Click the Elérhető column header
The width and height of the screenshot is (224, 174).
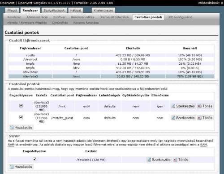tap(133, 48)
